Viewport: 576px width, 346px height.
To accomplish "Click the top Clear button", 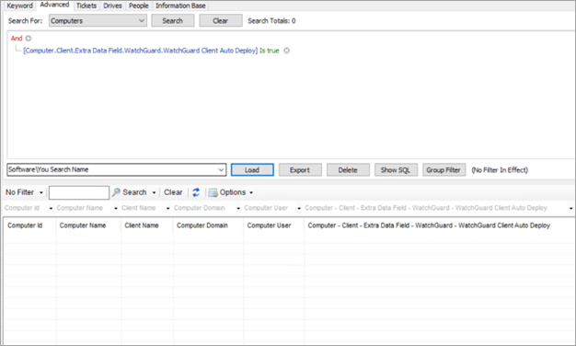I will (221, 20).
